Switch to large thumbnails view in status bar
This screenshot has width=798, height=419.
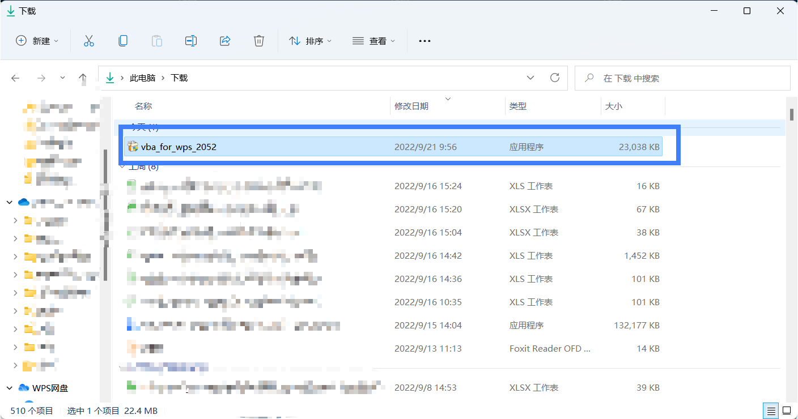coord(787,410)
